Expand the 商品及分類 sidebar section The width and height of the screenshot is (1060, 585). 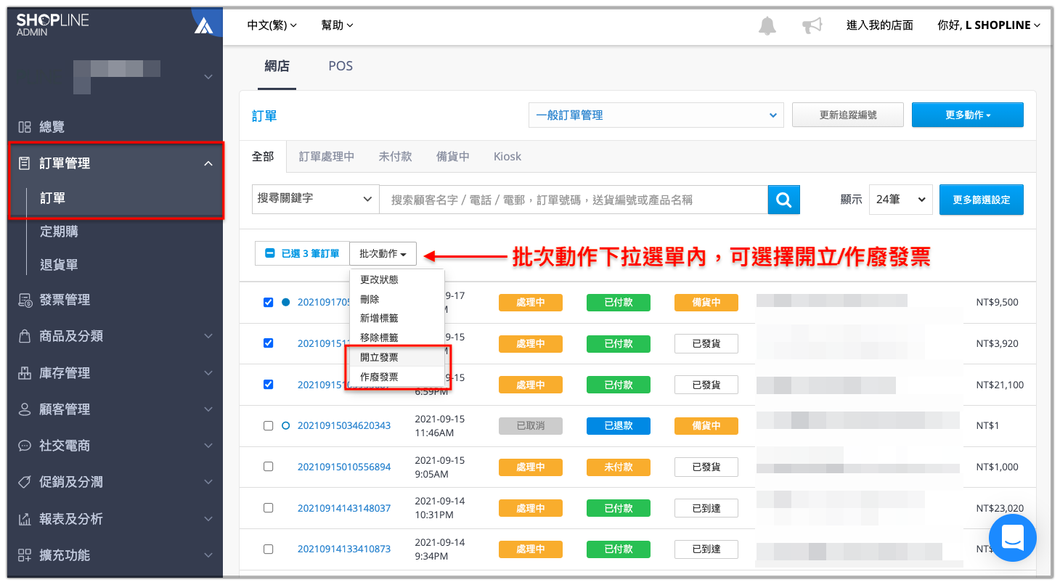208,336
